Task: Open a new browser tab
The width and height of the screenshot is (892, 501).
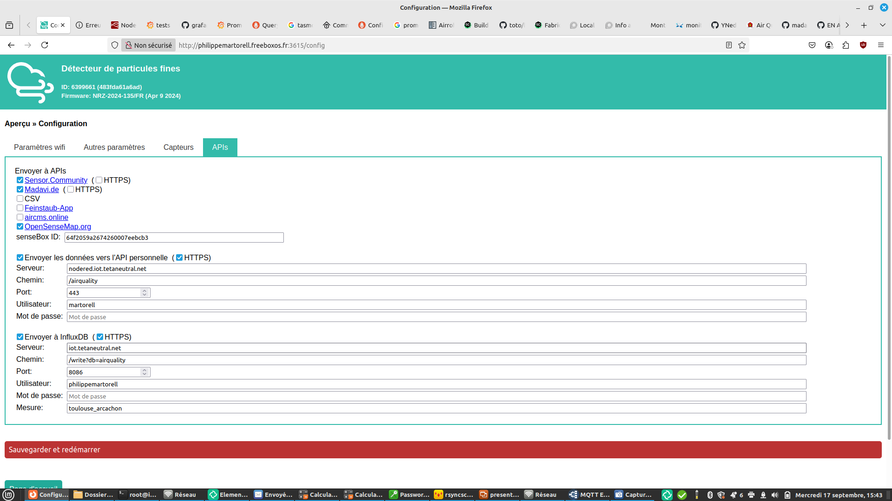Action: coord(864,25)
